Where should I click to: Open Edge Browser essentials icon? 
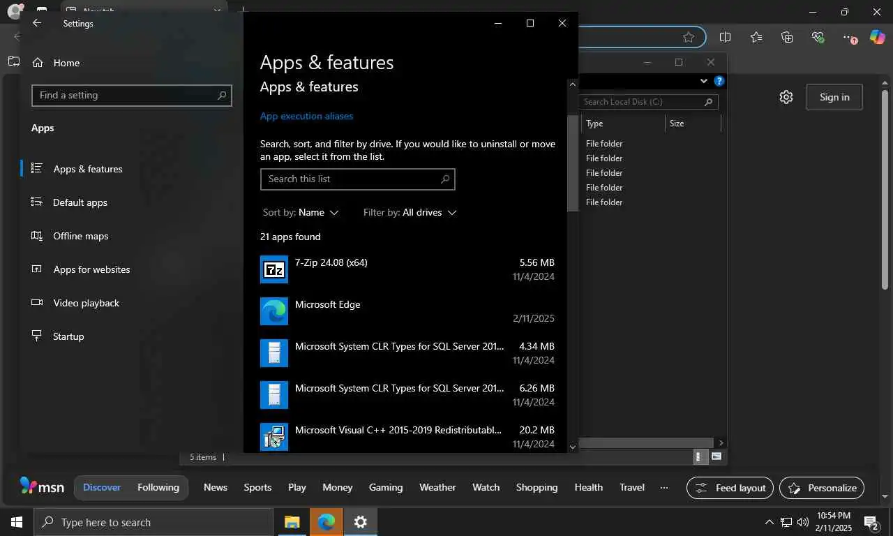click(818, 37)
